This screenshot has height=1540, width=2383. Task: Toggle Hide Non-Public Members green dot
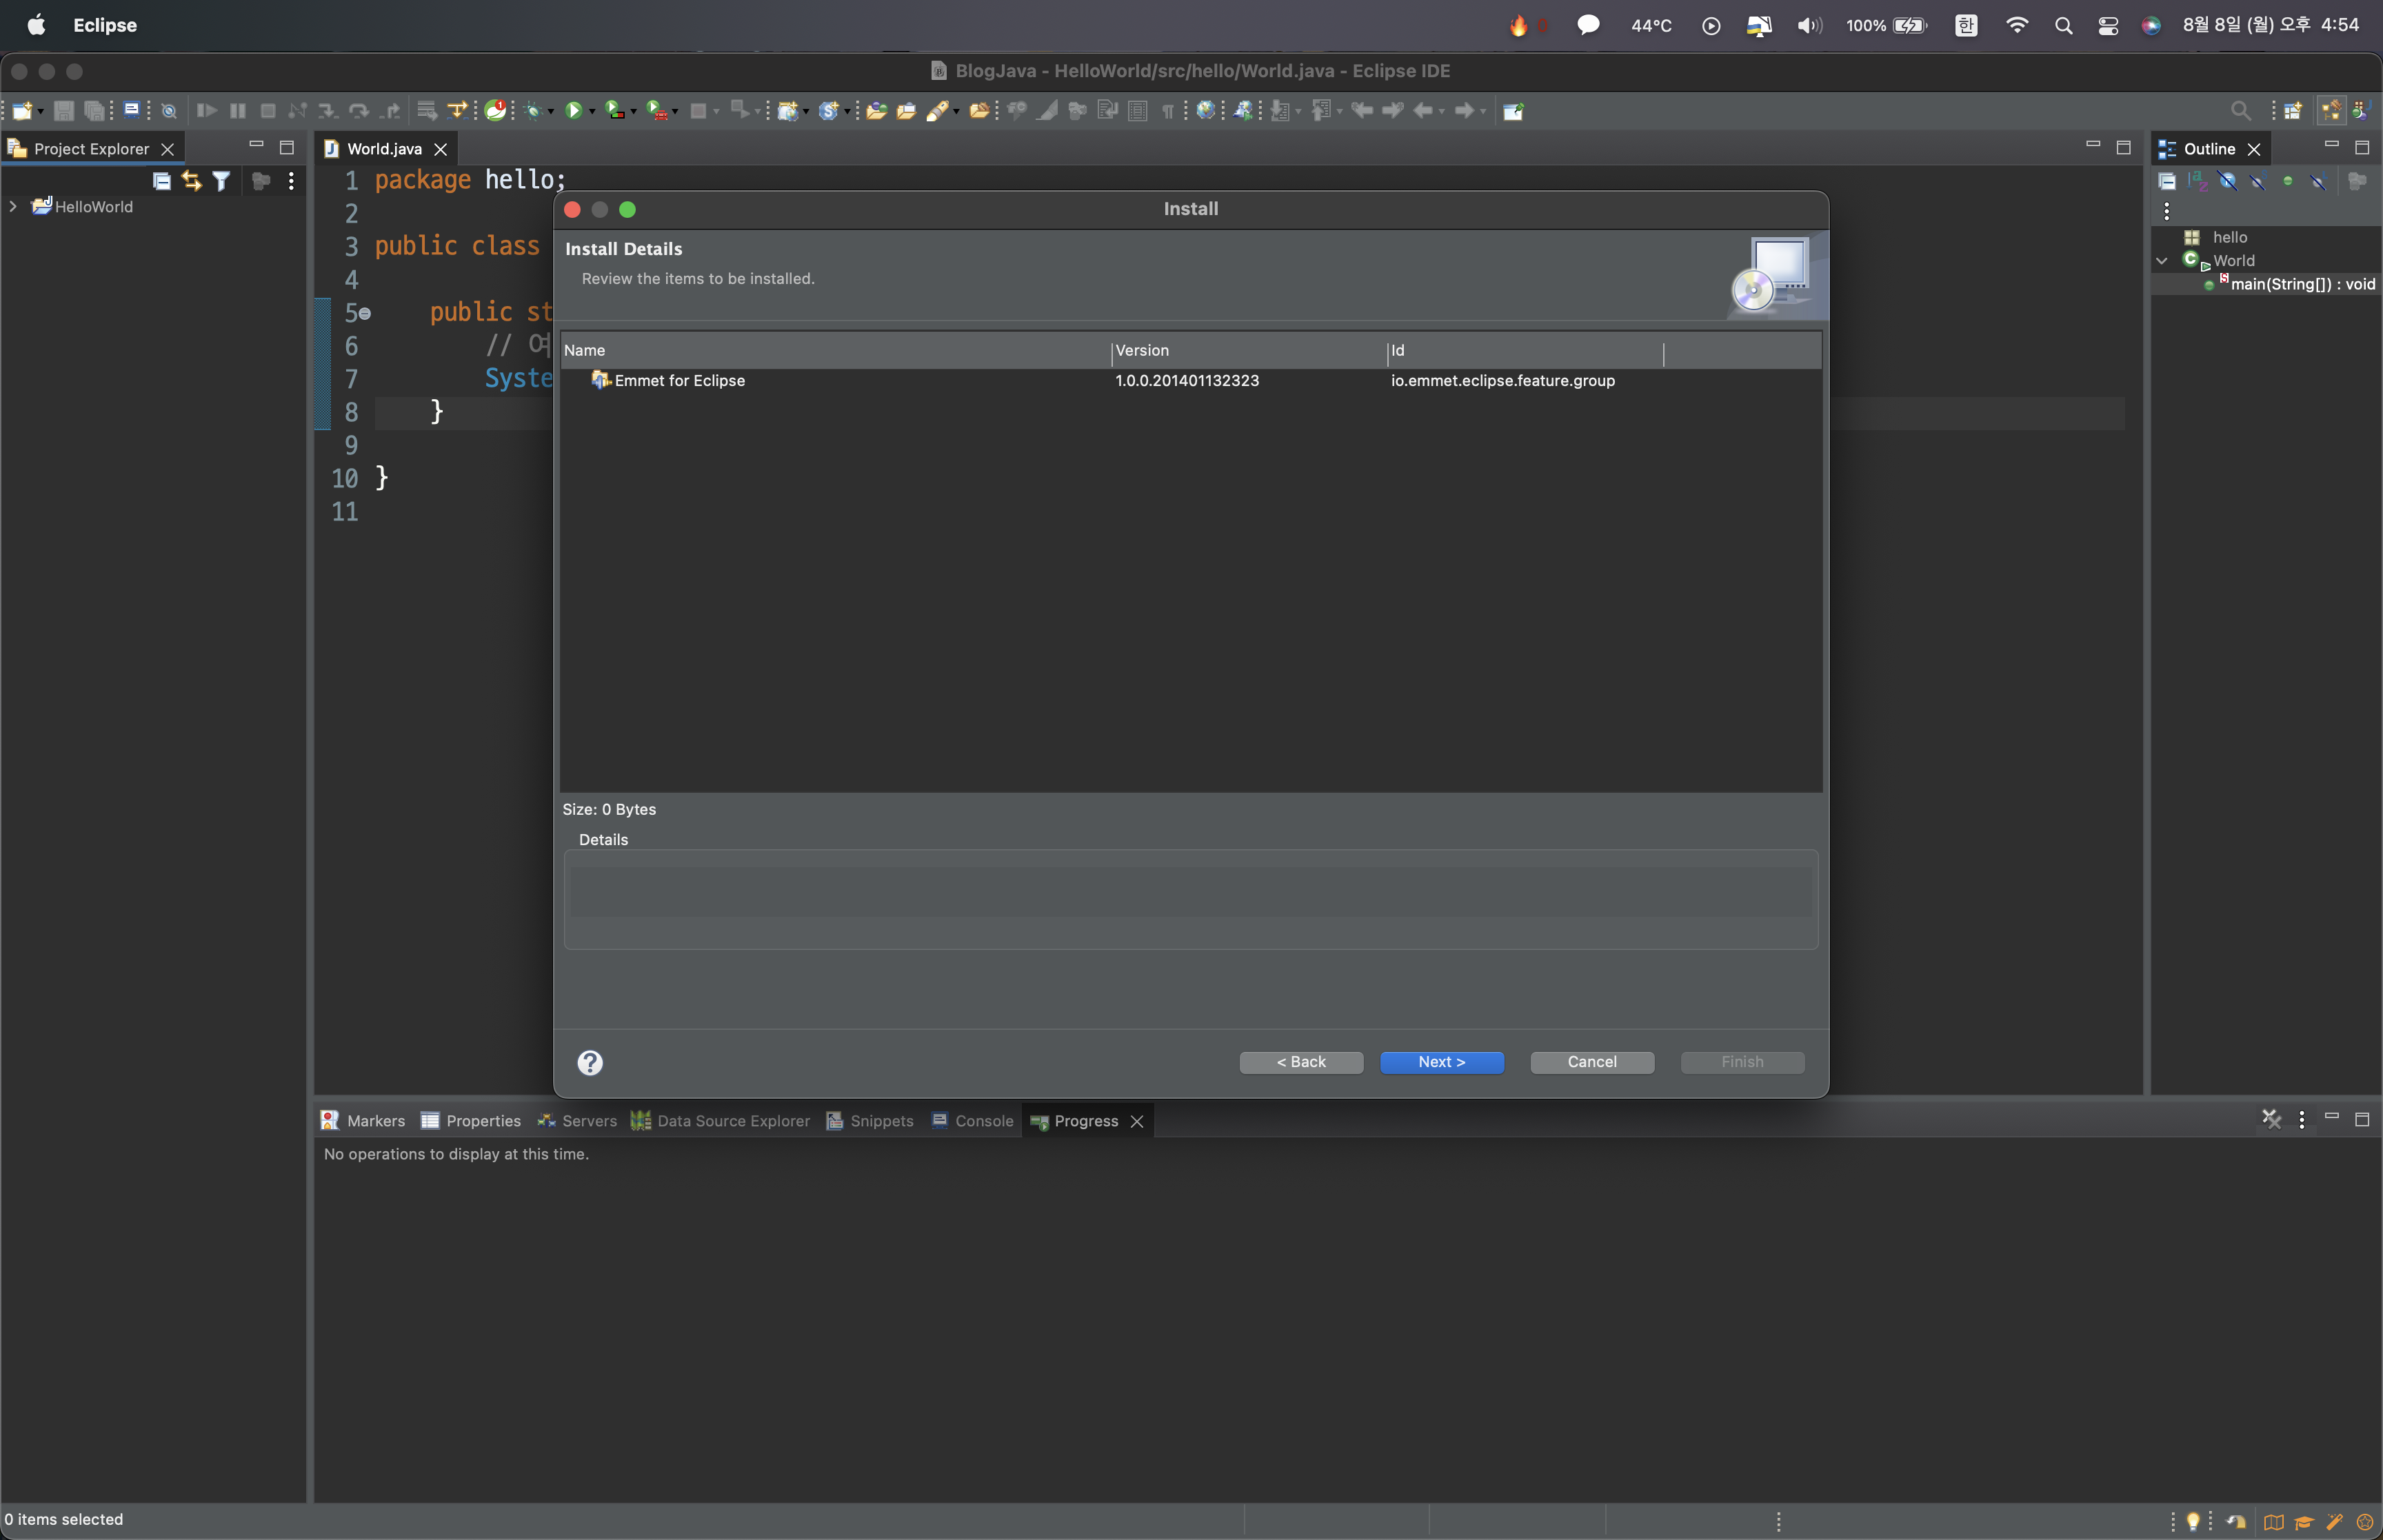[2288, 181]
